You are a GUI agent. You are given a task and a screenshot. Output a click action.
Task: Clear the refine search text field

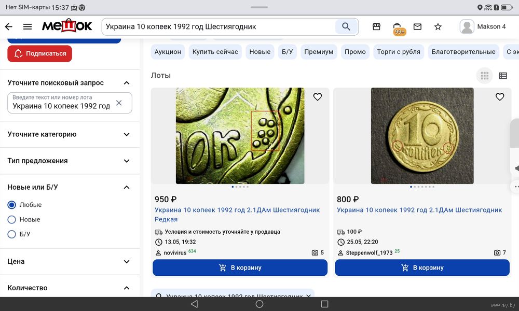[x=119, y=103]
